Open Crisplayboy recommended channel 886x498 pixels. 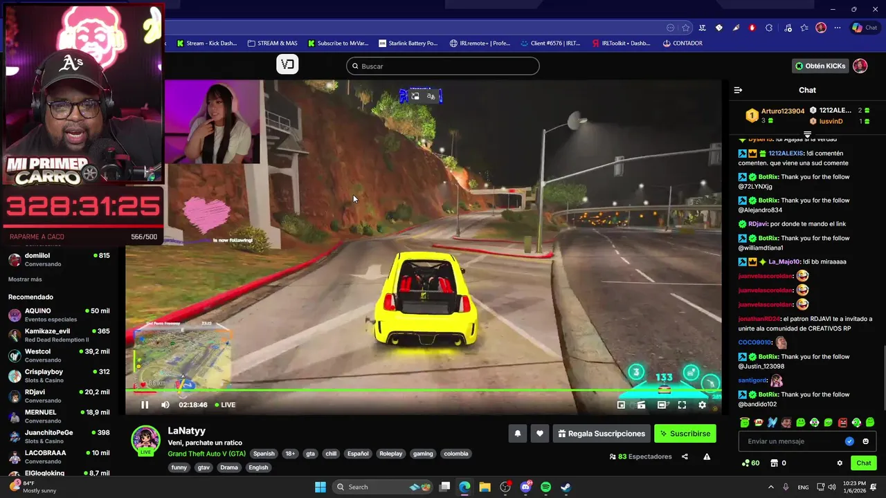pyautogui.click(x=59, y=376)
